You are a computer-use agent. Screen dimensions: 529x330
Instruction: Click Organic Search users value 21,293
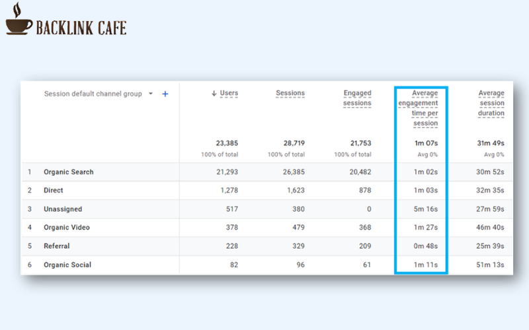click(x=227, y=172)
